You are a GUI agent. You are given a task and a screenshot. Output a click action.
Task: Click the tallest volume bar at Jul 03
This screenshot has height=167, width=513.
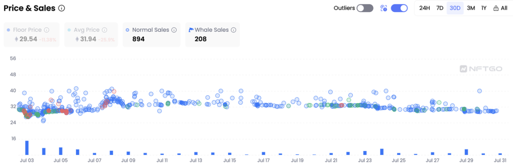click(27, 148)
